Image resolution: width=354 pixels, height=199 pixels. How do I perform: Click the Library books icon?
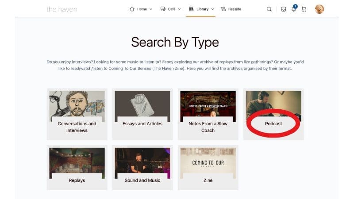(x=191, y=9)
